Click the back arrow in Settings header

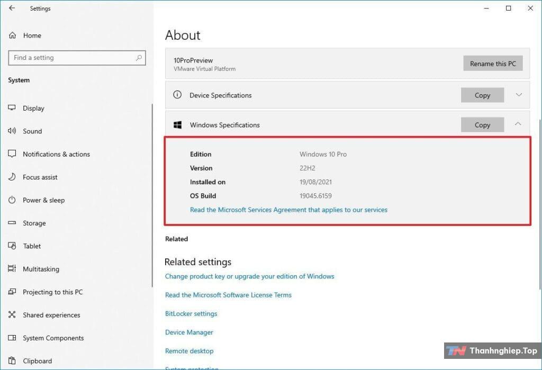click(x=12, y=8)
